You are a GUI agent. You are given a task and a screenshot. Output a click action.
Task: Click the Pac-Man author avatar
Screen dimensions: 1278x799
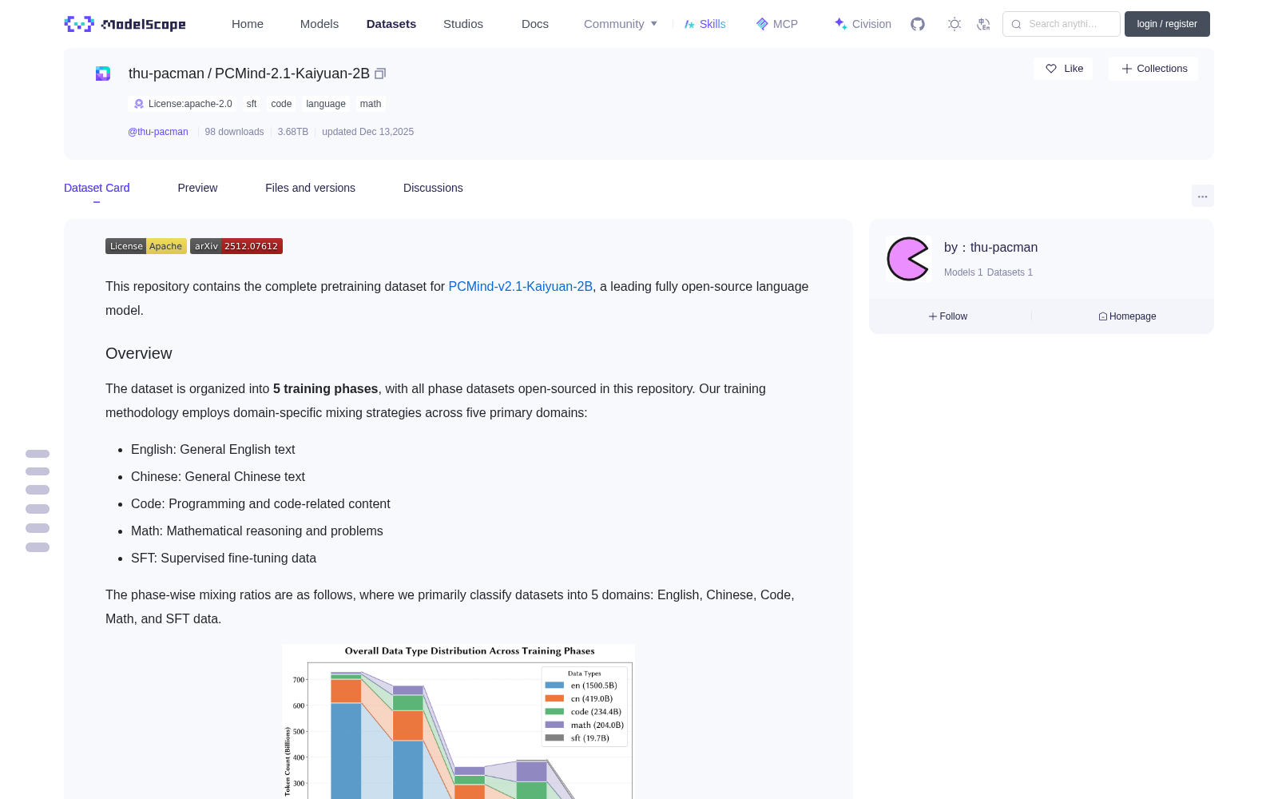(x=908, y=259)
